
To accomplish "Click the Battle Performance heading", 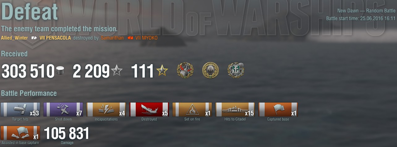I will (29, 93).
